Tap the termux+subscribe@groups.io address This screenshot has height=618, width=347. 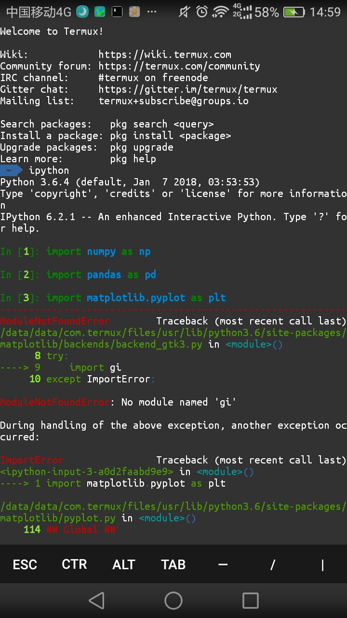pos(173,101)
